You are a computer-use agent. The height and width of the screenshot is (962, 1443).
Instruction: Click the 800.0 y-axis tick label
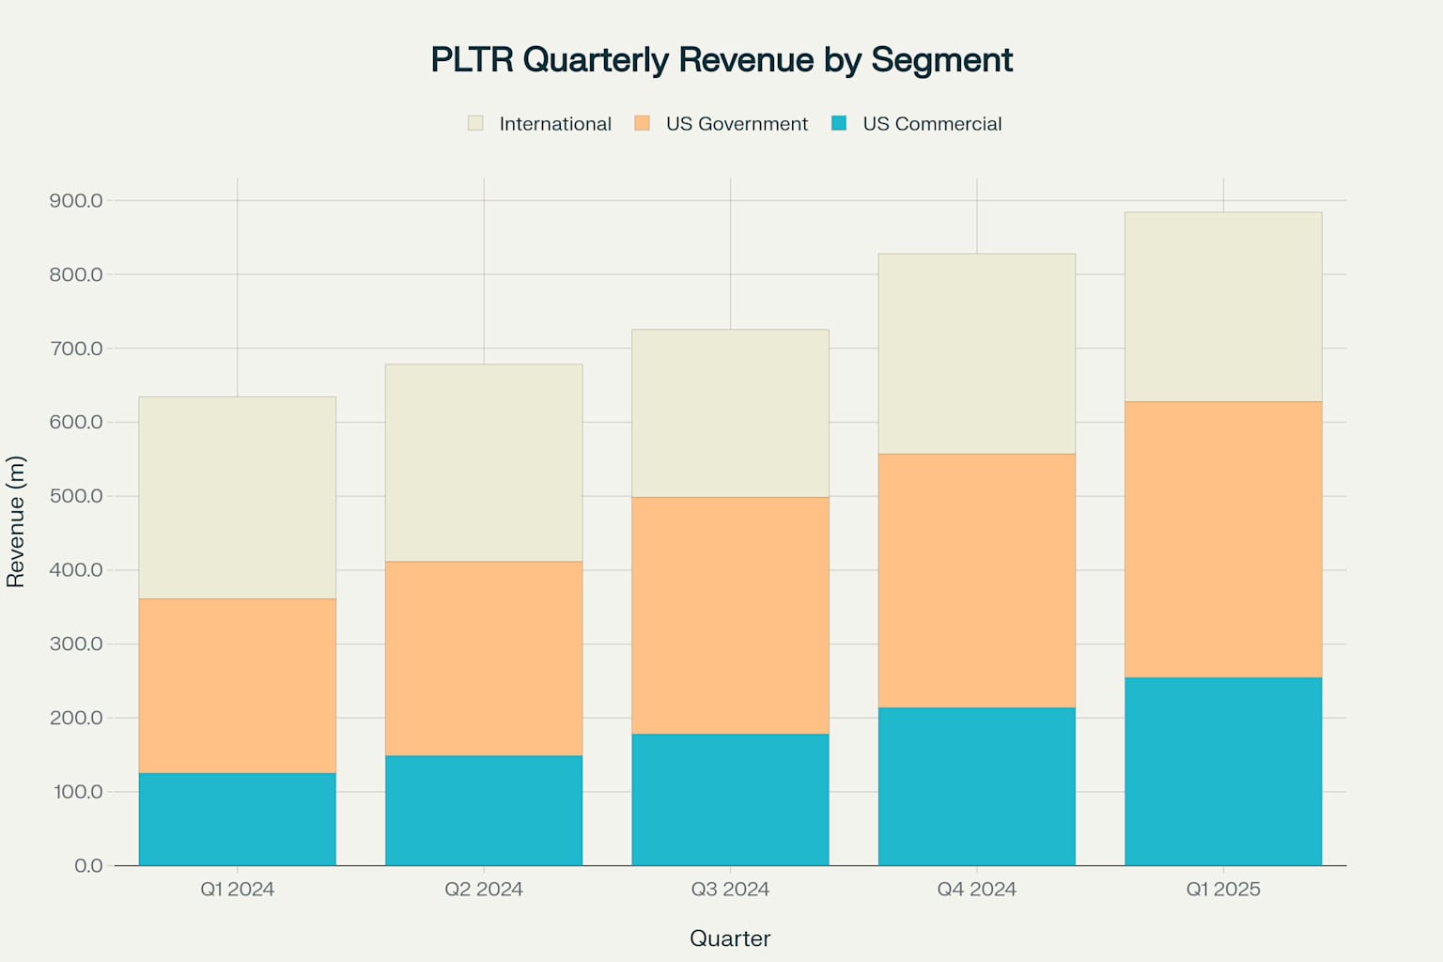point(76,274)
